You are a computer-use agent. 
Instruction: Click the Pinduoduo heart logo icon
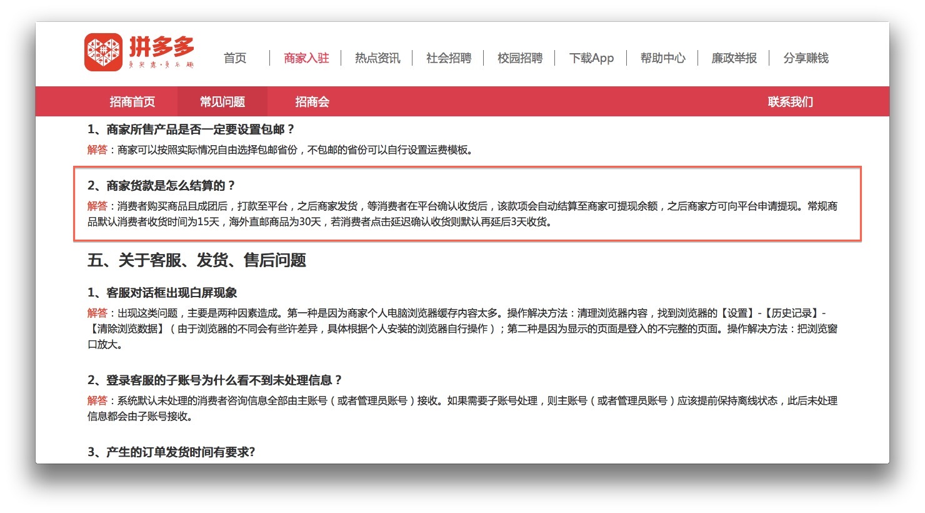tap(103, 52)
